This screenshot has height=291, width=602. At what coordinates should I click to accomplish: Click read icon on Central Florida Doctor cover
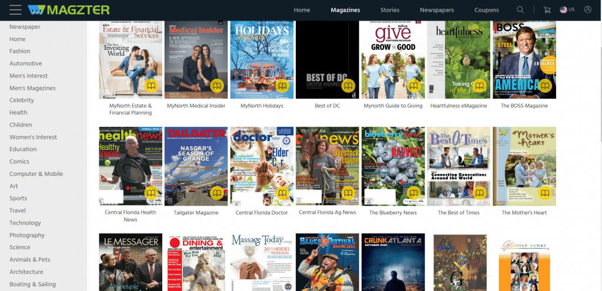283,193
